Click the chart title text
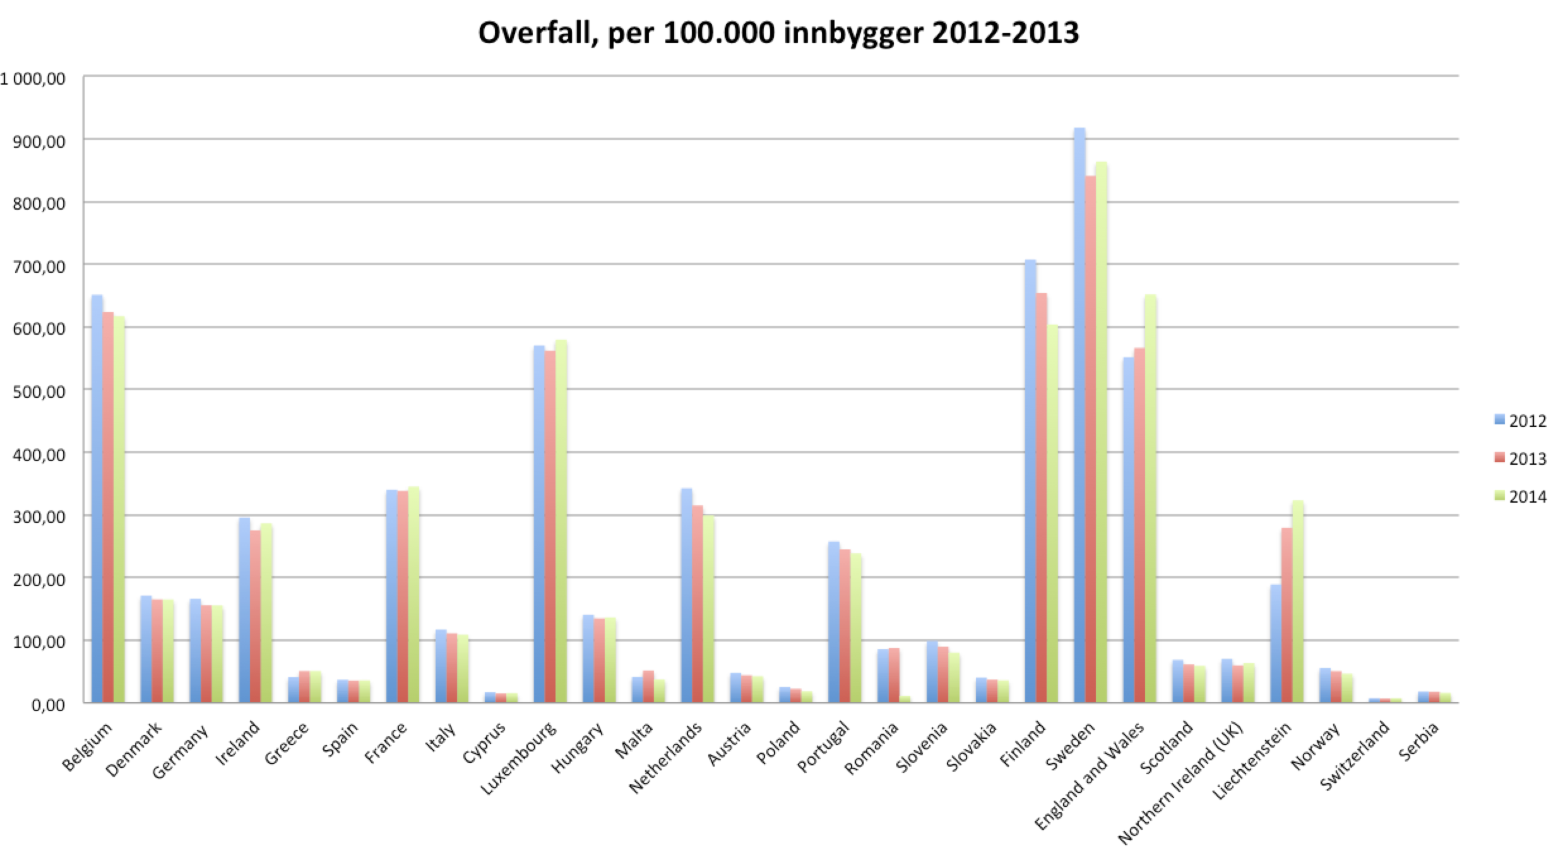 [x=778, y=33]
